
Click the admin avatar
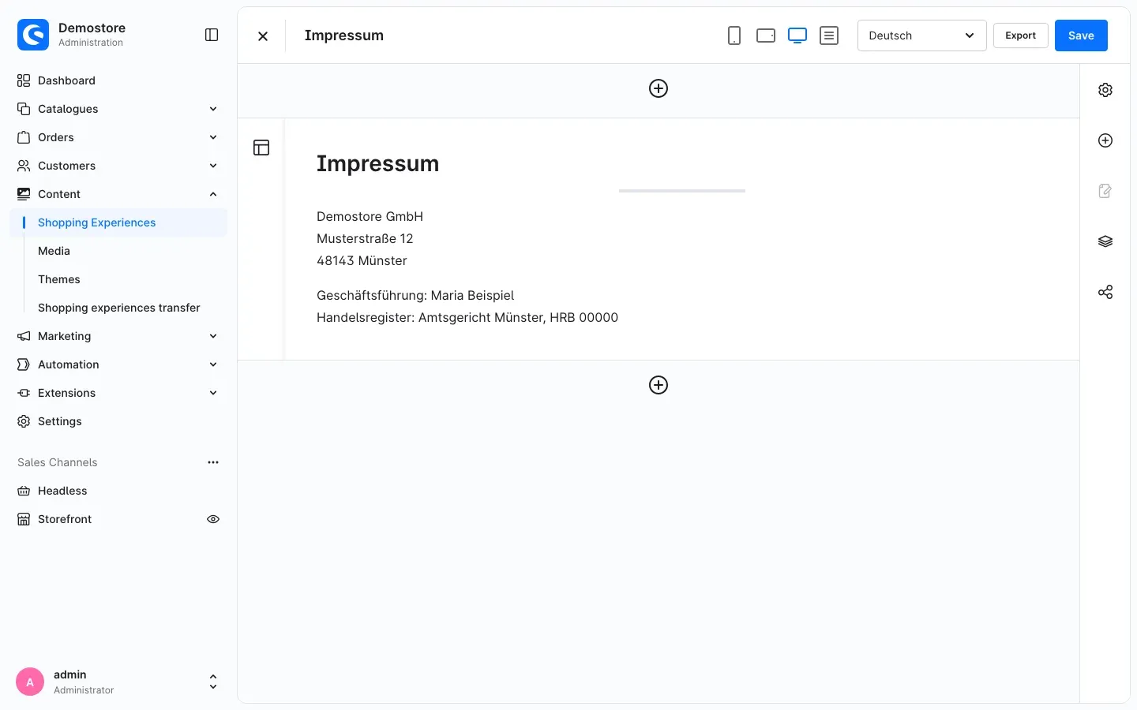[30, 682]
